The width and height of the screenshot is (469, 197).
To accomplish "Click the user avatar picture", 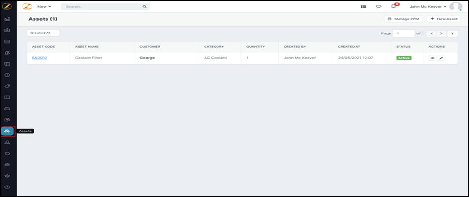I will (456, 7).
